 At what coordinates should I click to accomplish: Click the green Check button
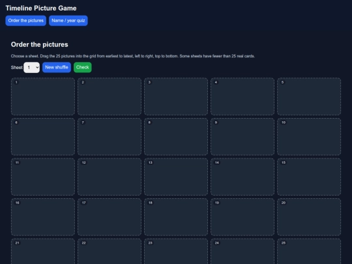83,67
